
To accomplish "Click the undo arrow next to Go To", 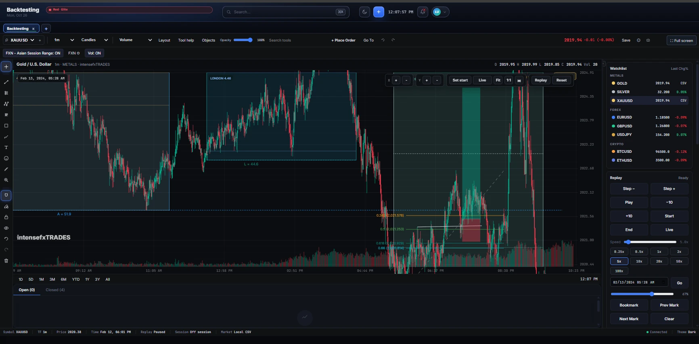I will (383, 40).
